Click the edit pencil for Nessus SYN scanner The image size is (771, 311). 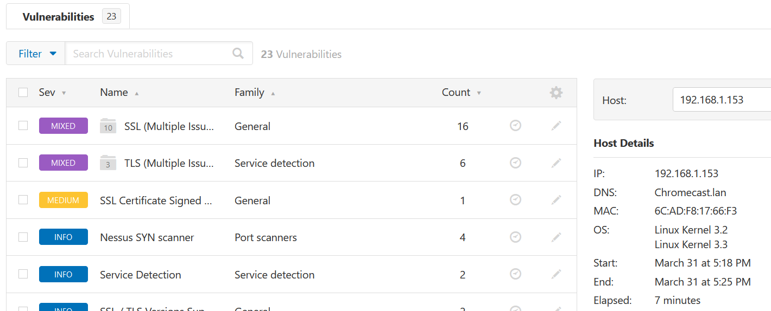pyautogui.click(x=556, y=237)
